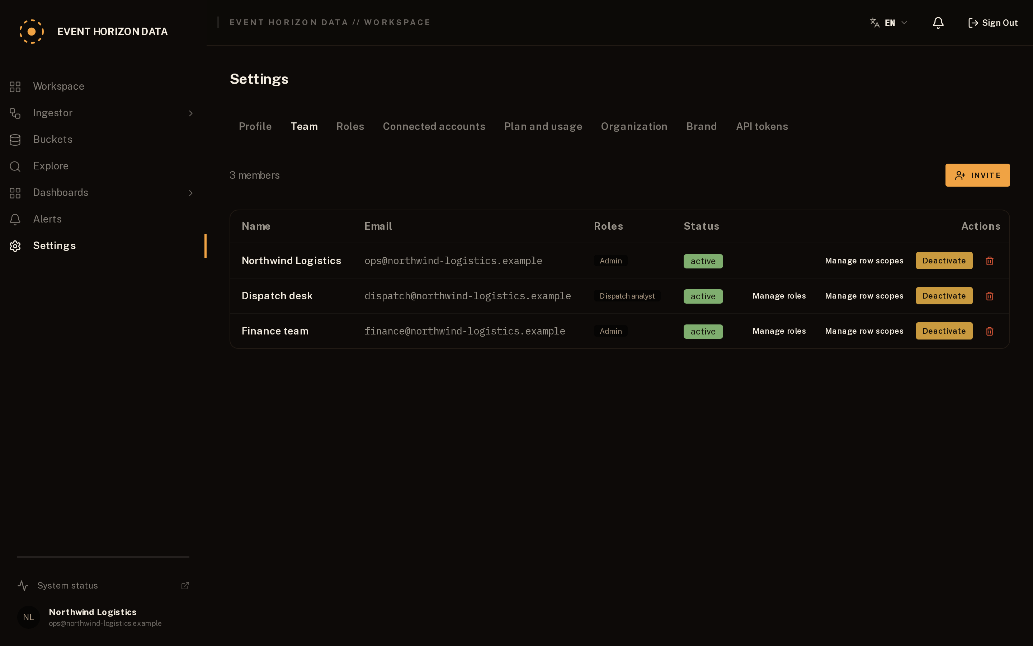The width and height of the screenshot is (1033, 646).
Task: Open the Organization tab
Action: (634, 126)
